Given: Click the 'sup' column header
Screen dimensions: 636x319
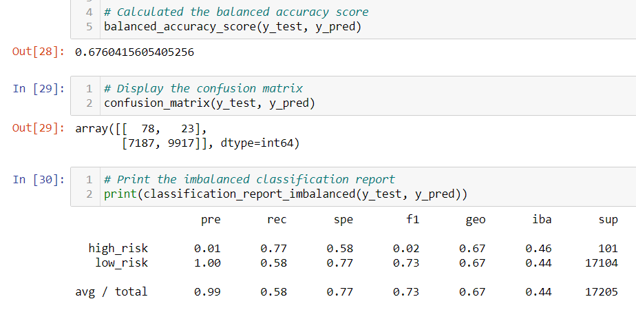Looking at the screenshot, I should tap(608, 220).
